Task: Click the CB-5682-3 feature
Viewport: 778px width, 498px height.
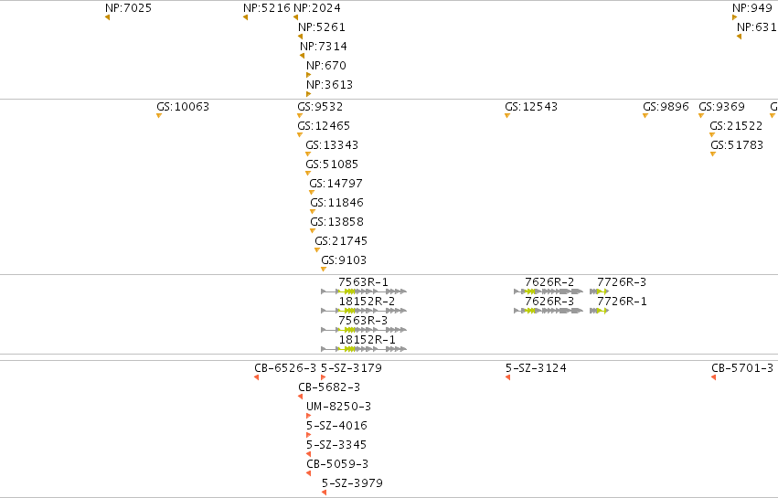Action: (329, 387)
